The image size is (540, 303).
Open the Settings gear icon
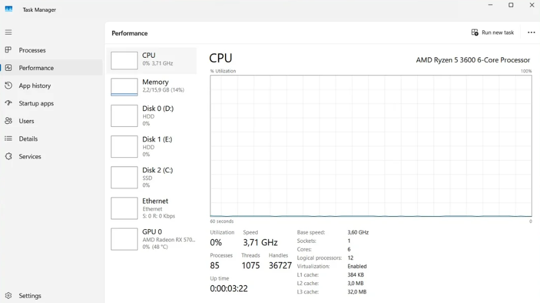[x=8, y=295]
